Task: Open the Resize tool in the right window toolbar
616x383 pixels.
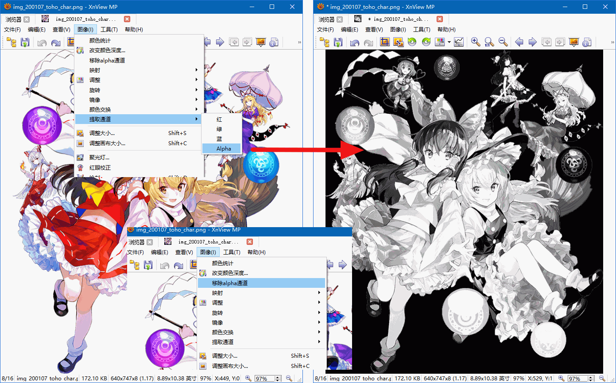Action: click(398, 42)
